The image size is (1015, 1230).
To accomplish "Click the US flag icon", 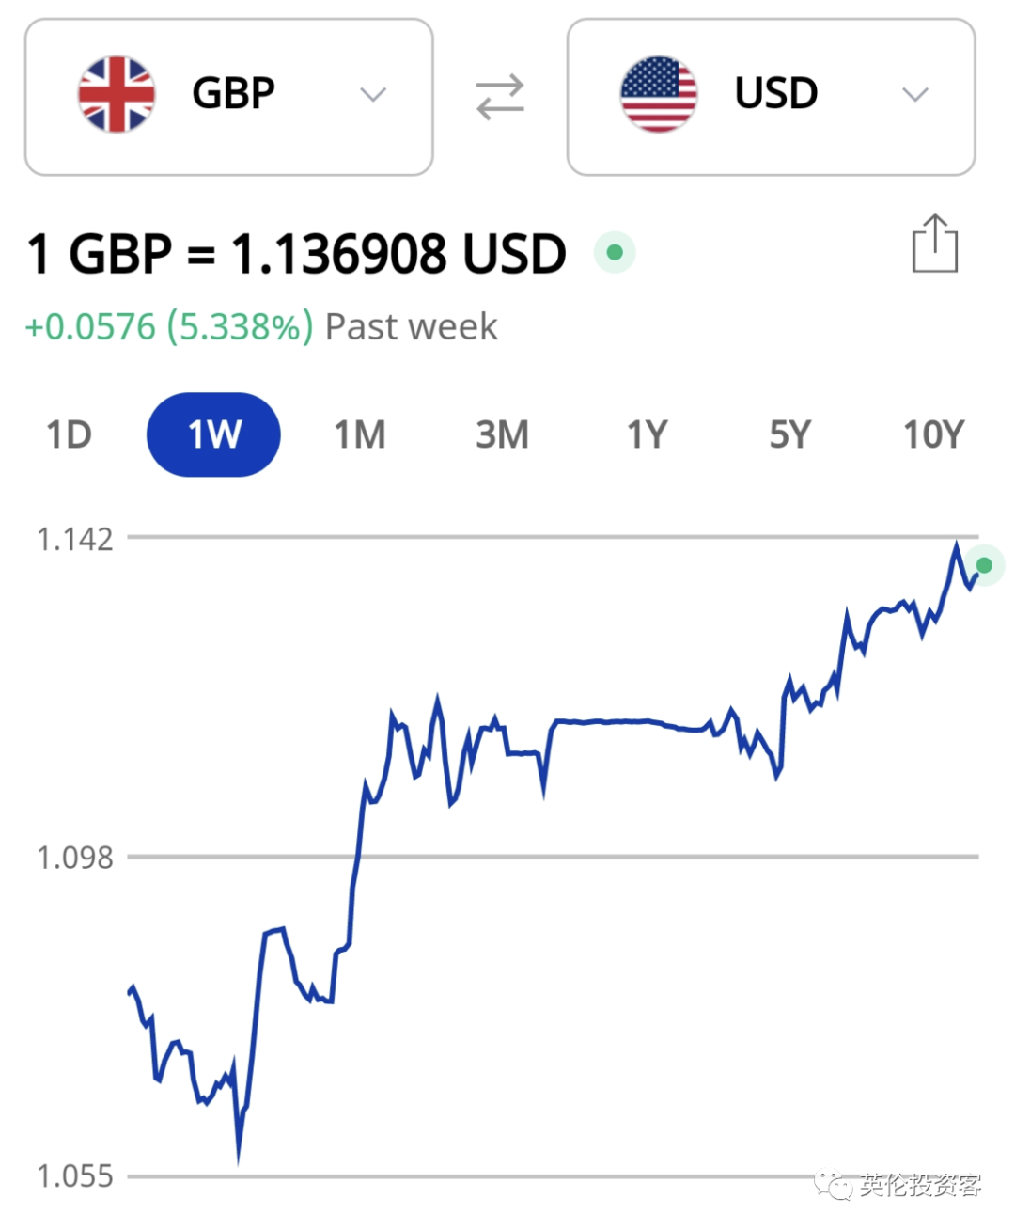I will [659, 94].
